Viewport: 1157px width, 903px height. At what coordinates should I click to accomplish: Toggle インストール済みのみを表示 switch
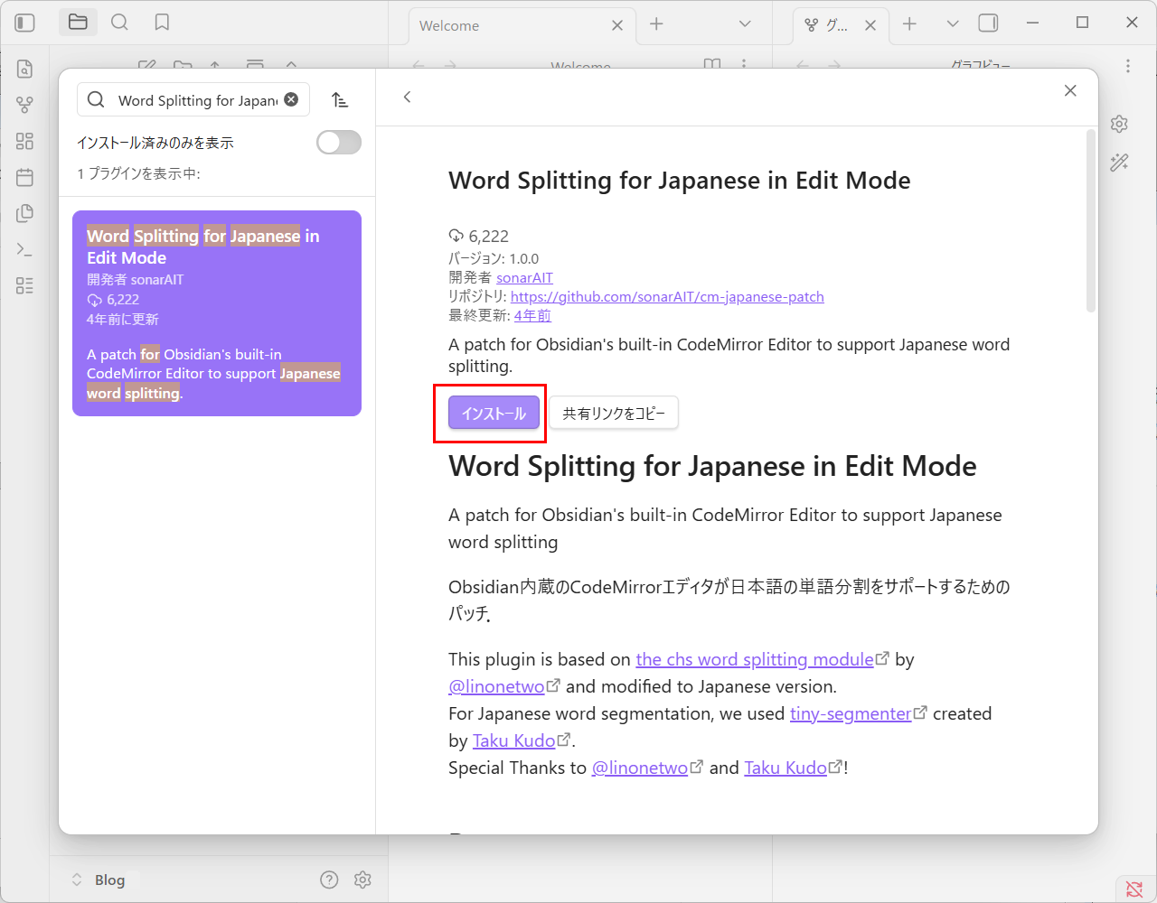pyautogui.click(x=338, y=143)
